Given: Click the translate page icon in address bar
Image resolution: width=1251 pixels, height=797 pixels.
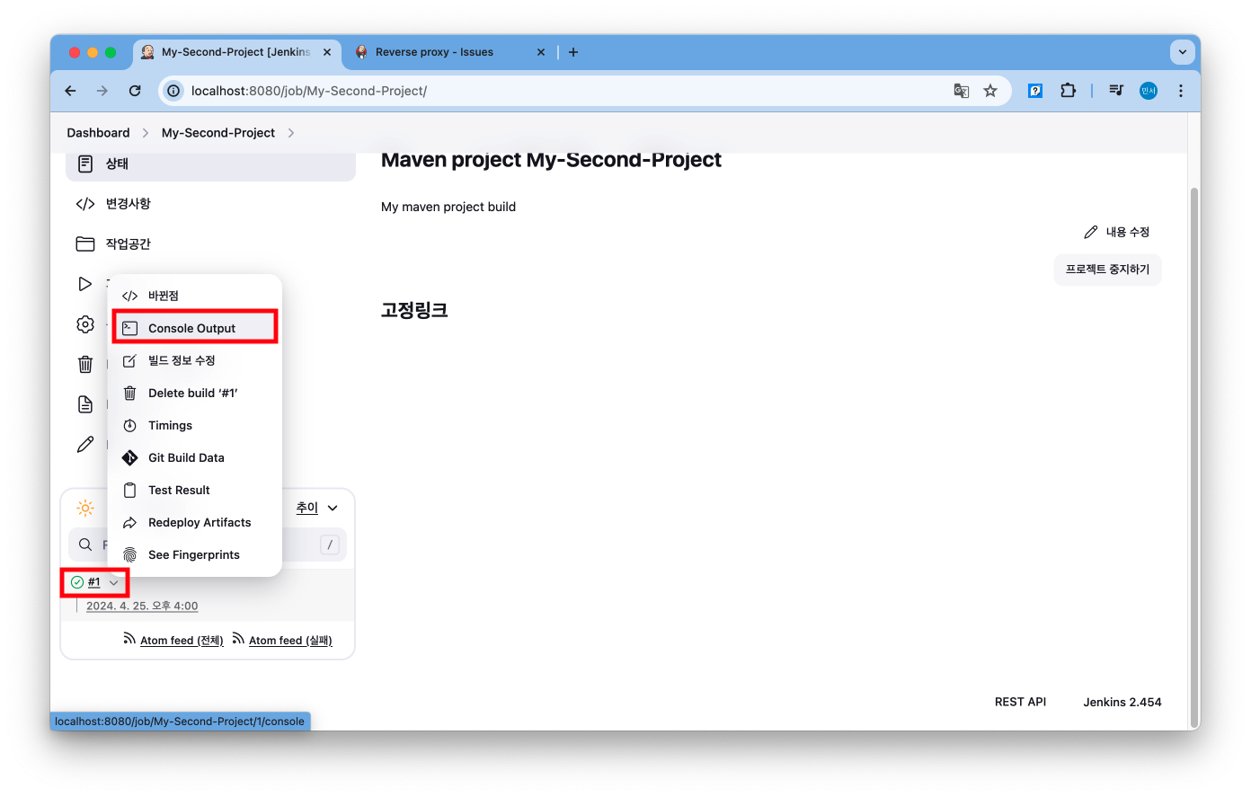Looking at the screenshot, I should pos(962,91).
